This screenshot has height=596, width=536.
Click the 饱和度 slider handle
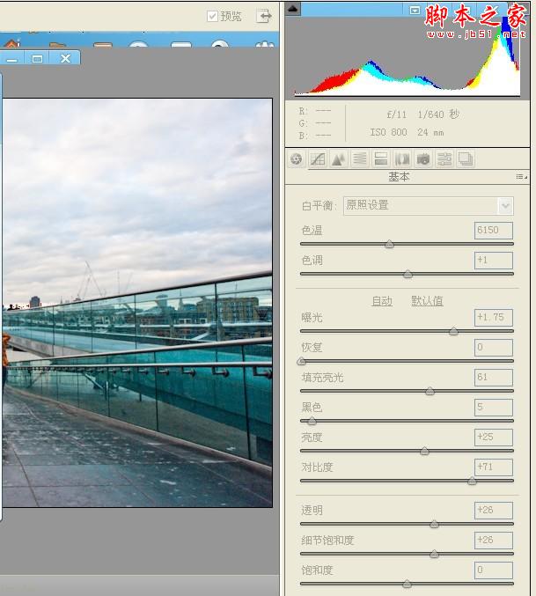click(407, 584)
